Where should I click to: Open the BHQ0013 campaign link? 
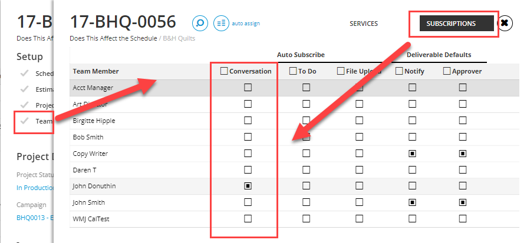(35, 218)
